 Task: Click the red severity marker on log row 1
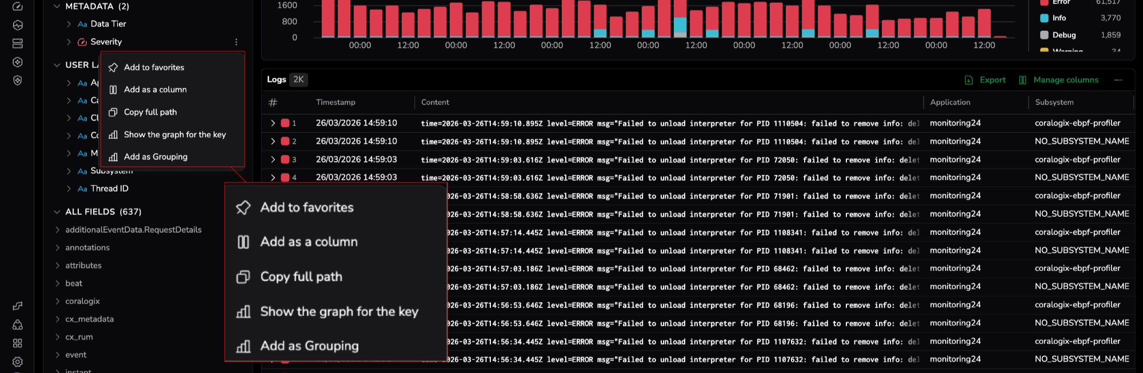(285, 123)
